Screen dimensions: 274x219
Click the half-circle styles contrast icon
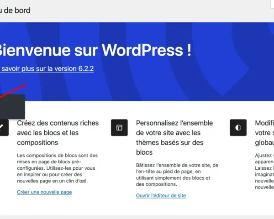coord(238,128)
